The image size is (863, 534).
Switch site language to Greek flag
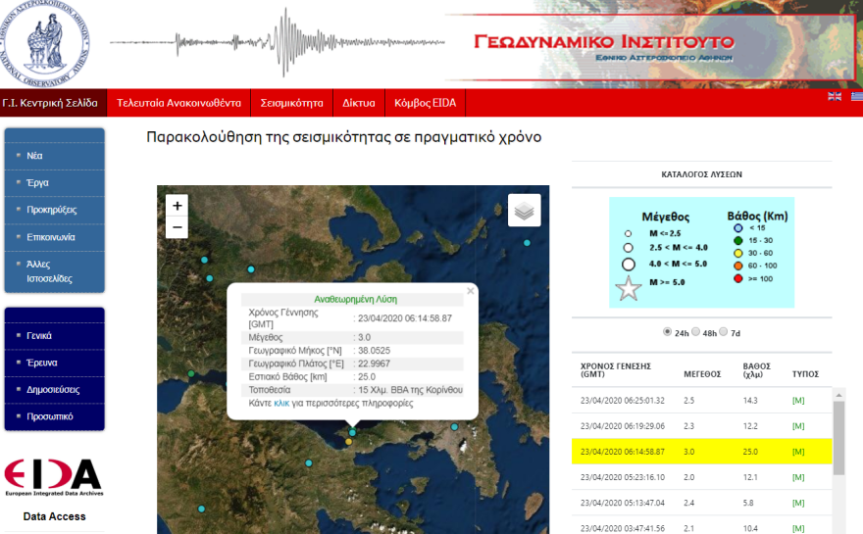coord(857,96)
